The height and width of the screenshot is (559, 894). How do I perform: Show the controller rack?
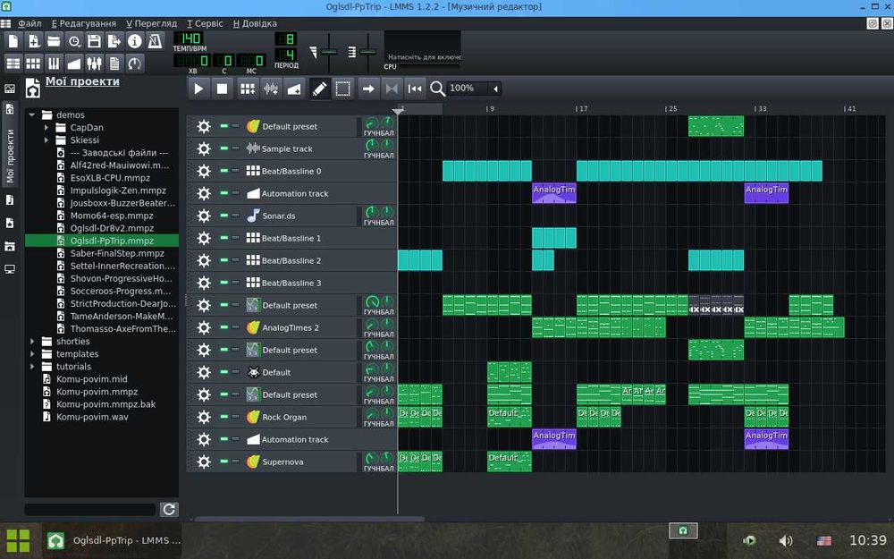click(135, 64)
